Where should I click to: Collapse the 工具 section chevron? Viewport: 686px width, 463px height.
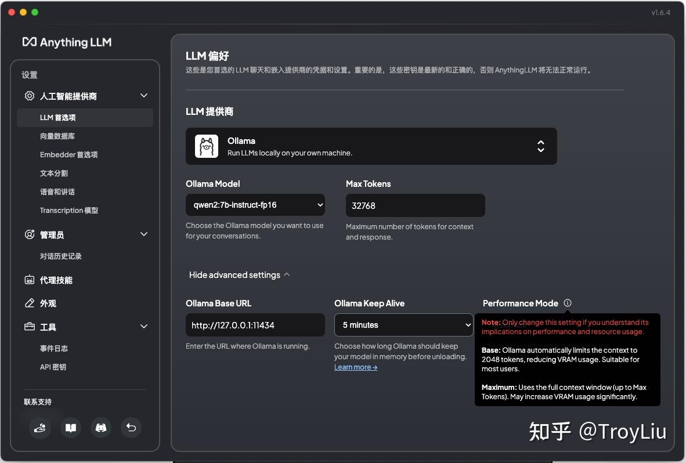click(143, 326)
